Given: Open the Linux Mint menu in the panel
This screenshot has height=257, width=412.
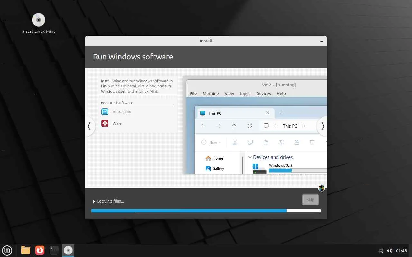Looking at the screenshot, I should point(7,250).
